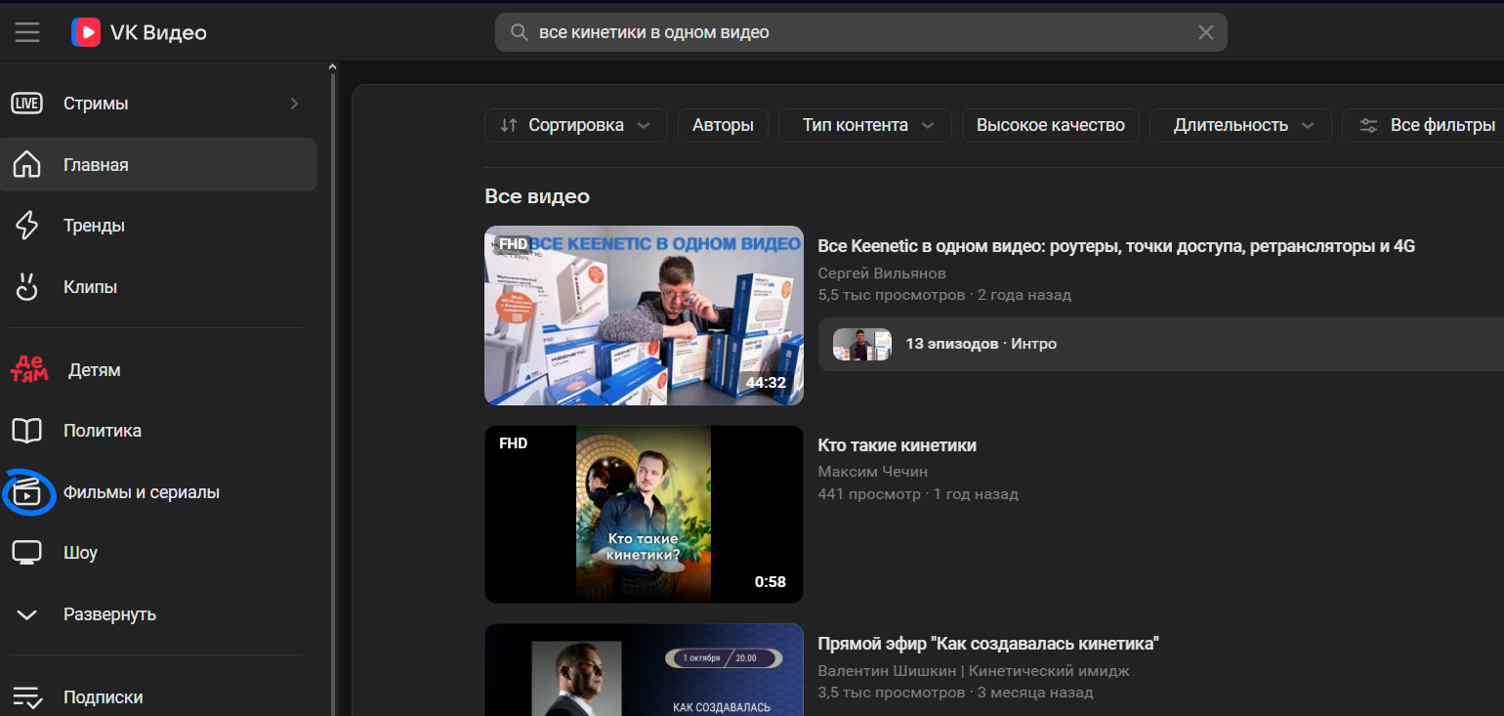Click the 44:32 duration badge
The image size is (1504, 716).
766,383
